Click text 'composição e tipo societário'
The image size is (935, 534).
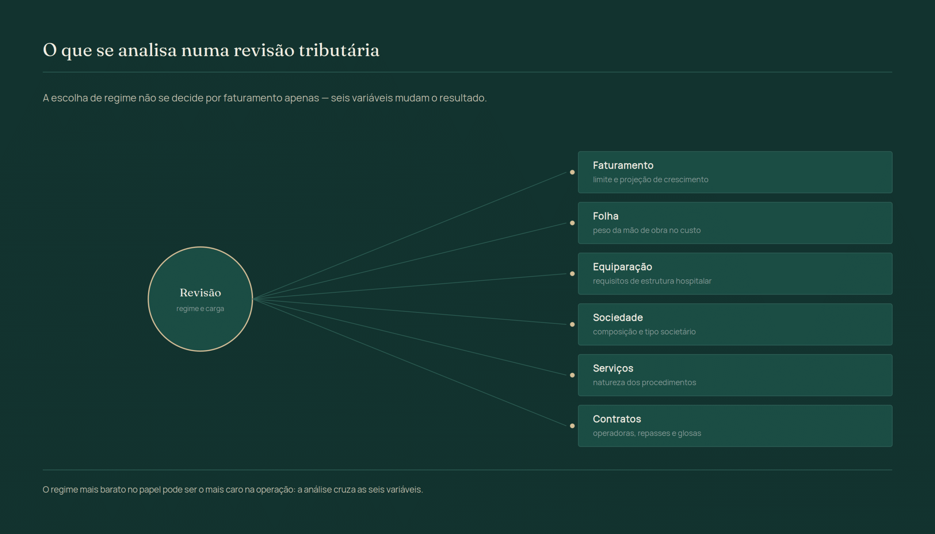[644, 332]
